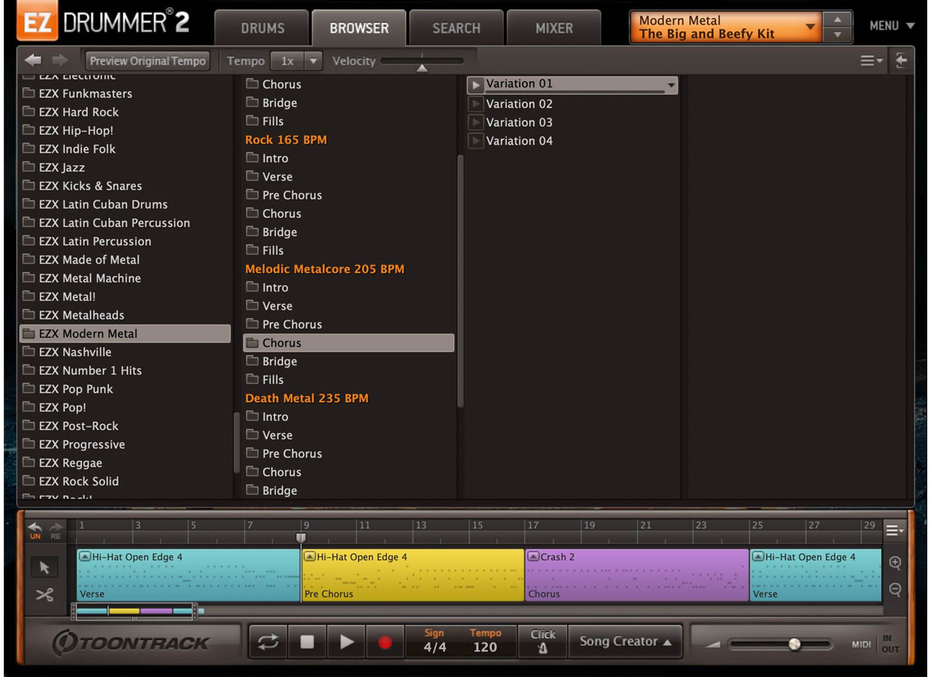
Task: Select the arrow pointer tool
Action: tap(45, 567)
